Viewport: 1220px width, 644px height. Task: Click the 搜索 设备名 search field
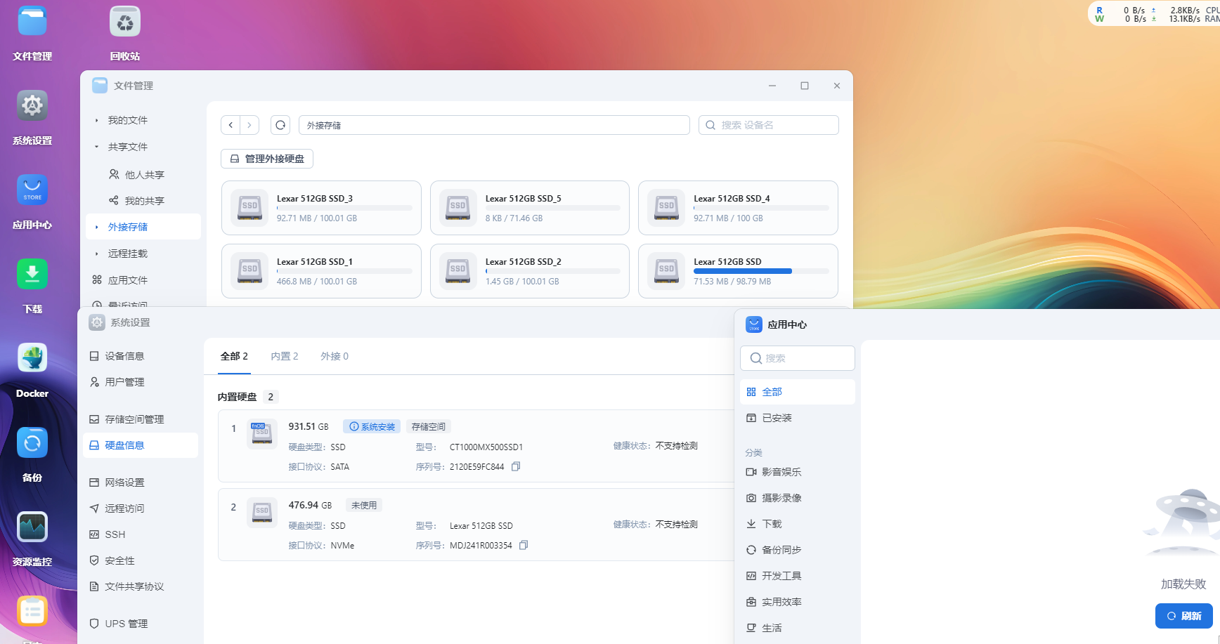pyautogui.click(x=768, y=124)
